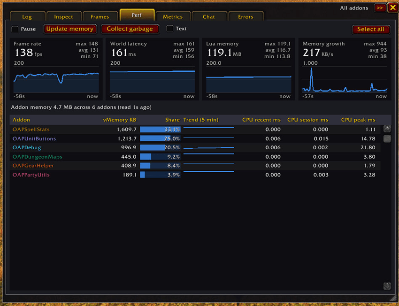Click the 3.9% share bar
399x306 pixels.
tap(161, 175)
